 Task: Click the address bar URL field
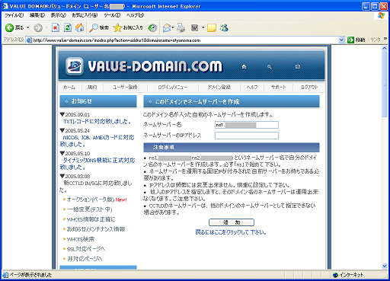coord(185,40)
